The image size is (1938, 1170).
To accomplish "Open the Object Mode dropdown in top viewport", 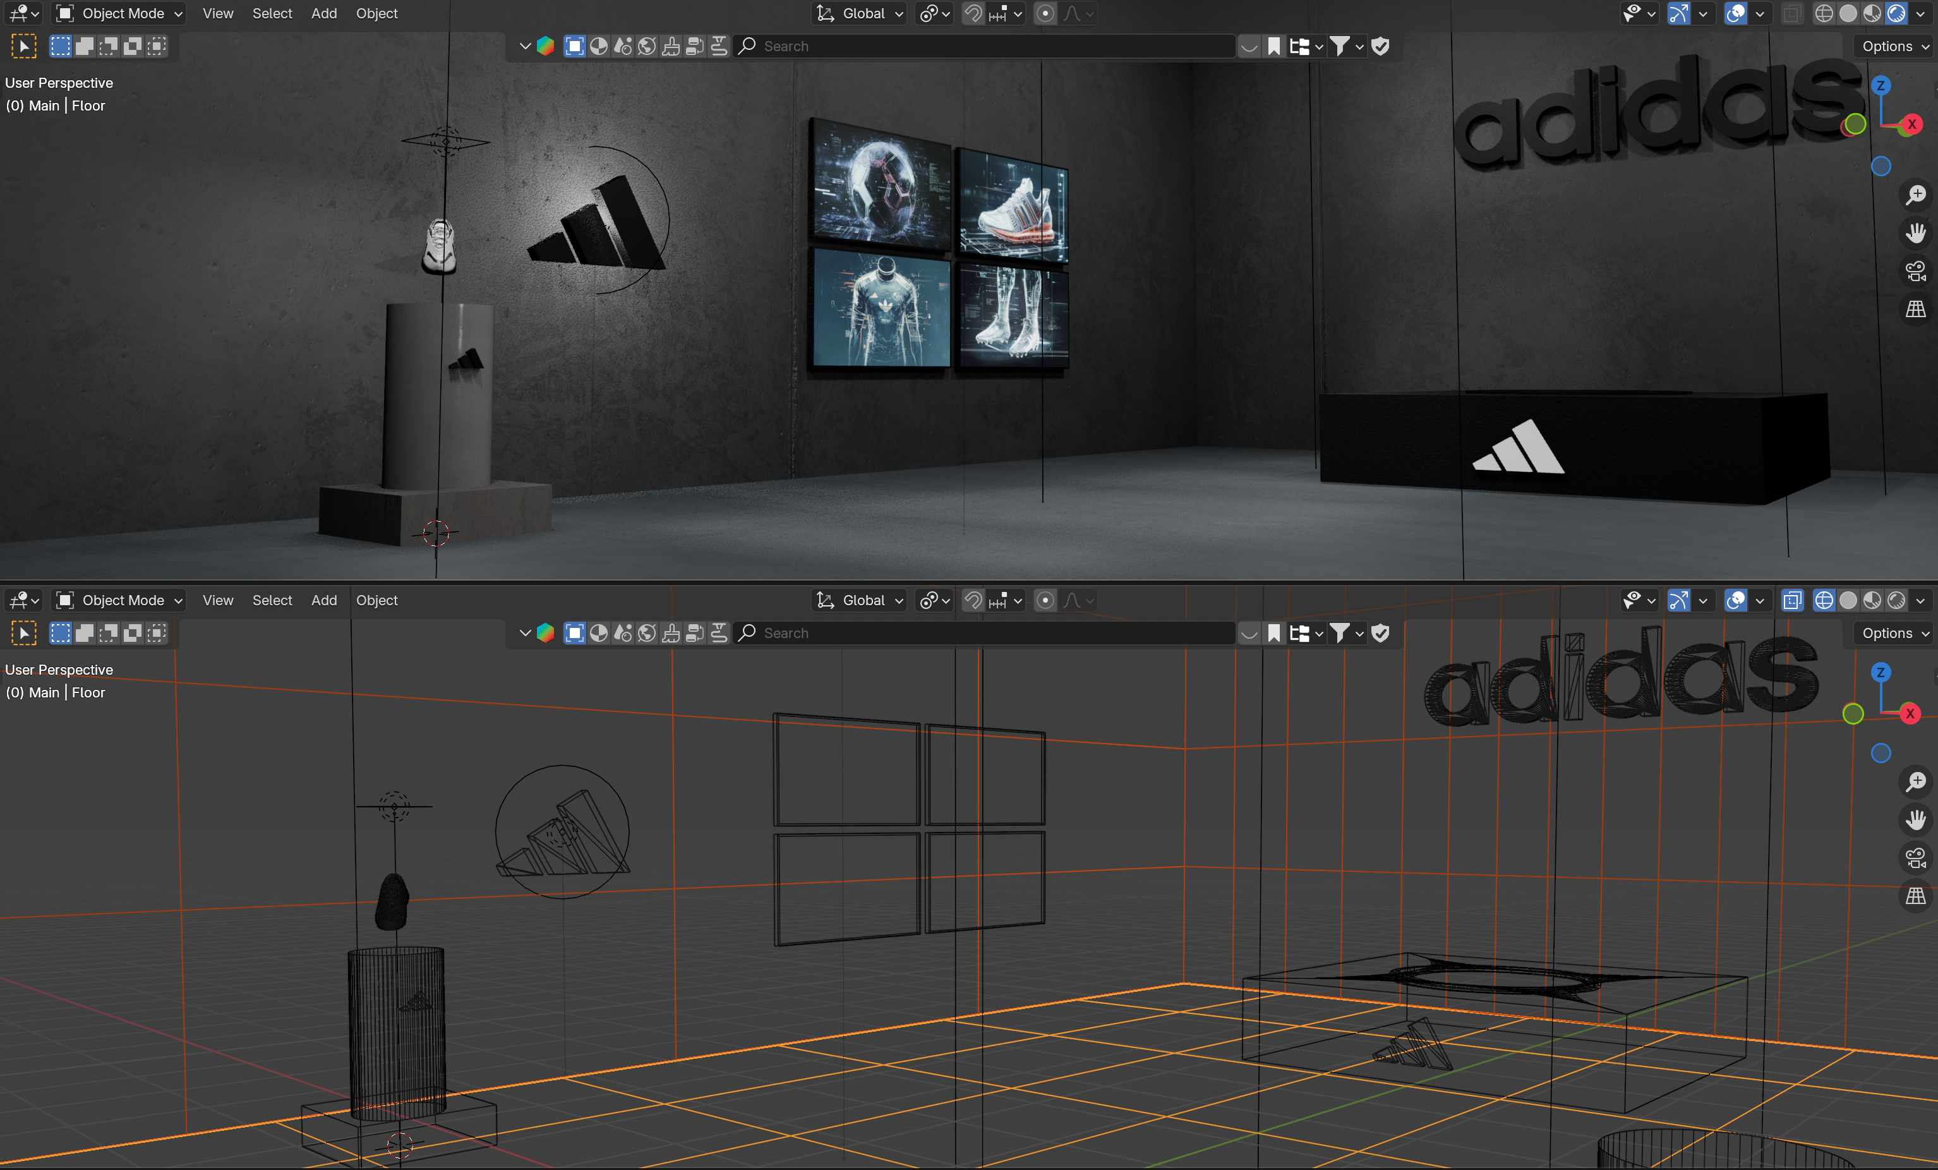I will click(119, 13).
